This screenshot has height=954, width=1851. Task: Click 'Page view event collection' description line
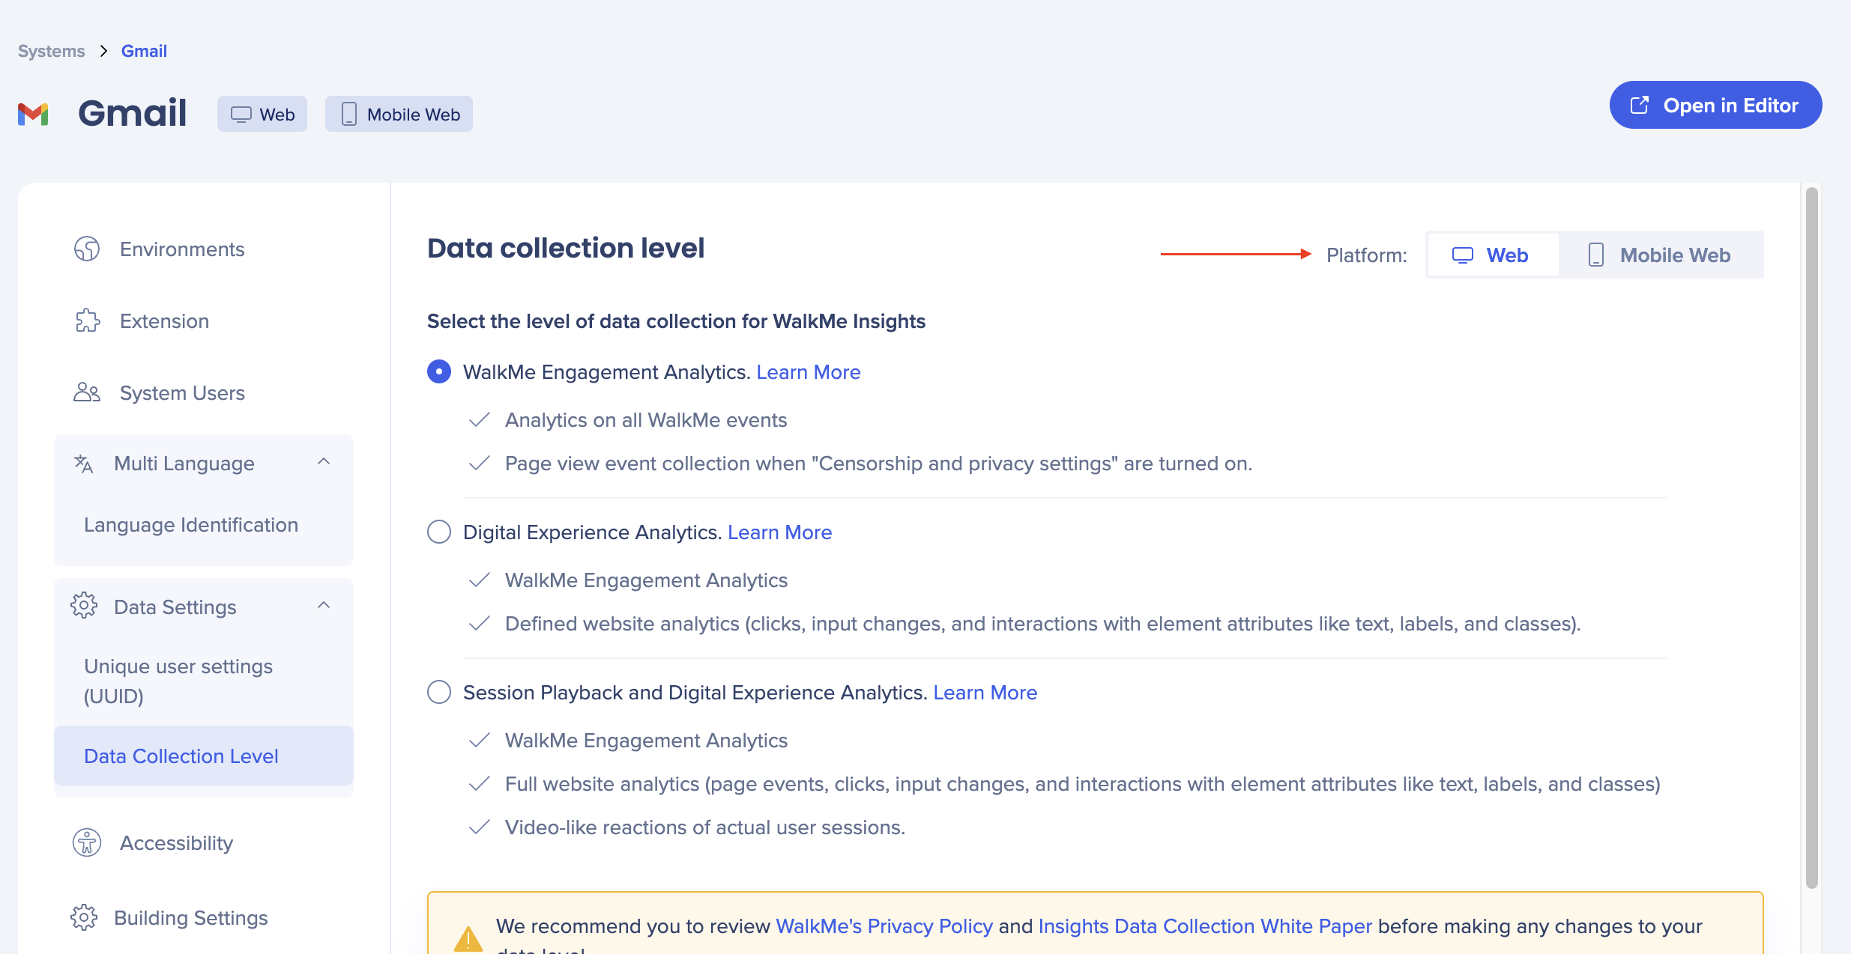click(879, 464)
